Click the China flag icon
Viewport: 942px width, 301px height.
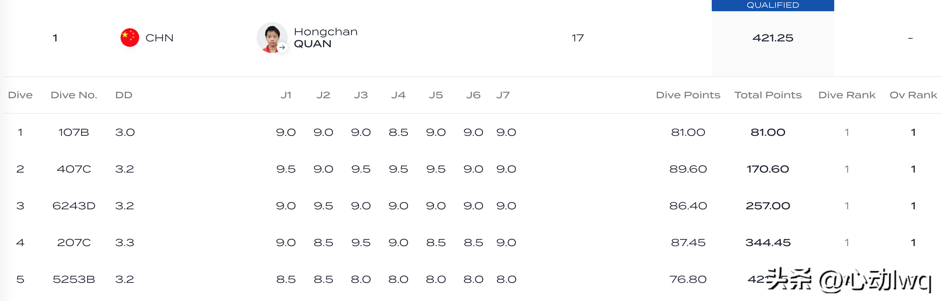pos(130,38)
